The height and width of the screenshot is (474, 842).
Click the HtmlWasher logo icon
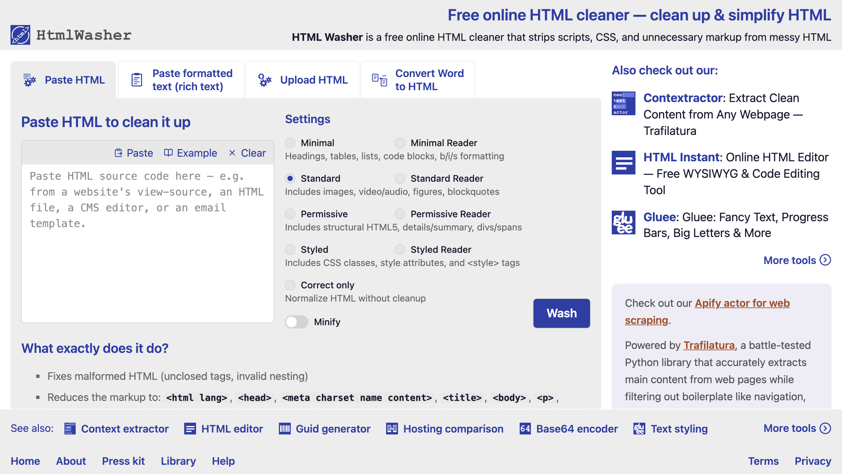pos(20,35)
